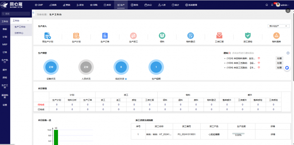Click the admin avatar picture
294x145 pixels.
click(278, 5)
